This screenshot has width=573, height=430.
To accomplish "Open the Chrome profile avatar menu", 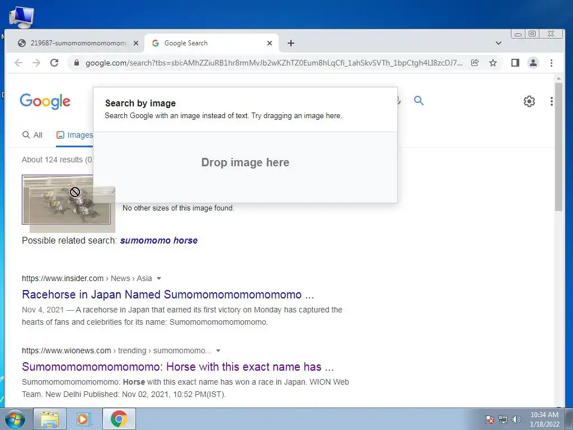I will [x=533, y=63].
